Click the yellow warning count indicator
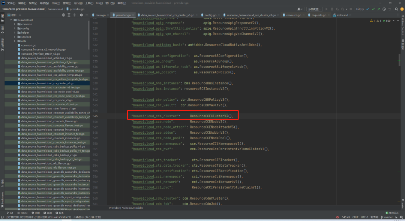This screenshot has height=221, width=405. coord(372,21)
